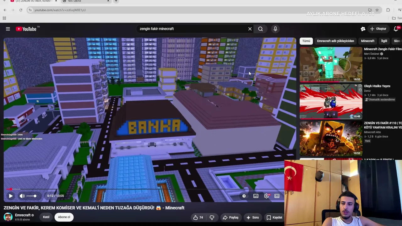Join the channel with Katıl
This screenshot has height=226, width=402.
click(x=46, y=217)
